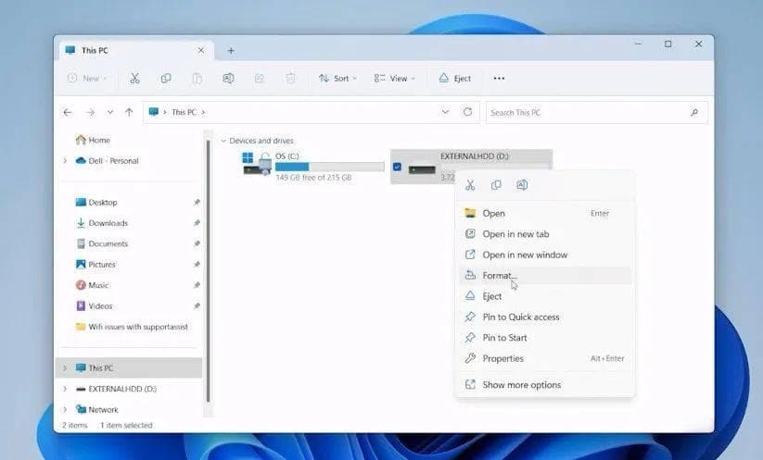Image resolution: width=763 pixels, height=460 pixels.
Task: Open the View dropdown
Action: click(x=394, y=78)
